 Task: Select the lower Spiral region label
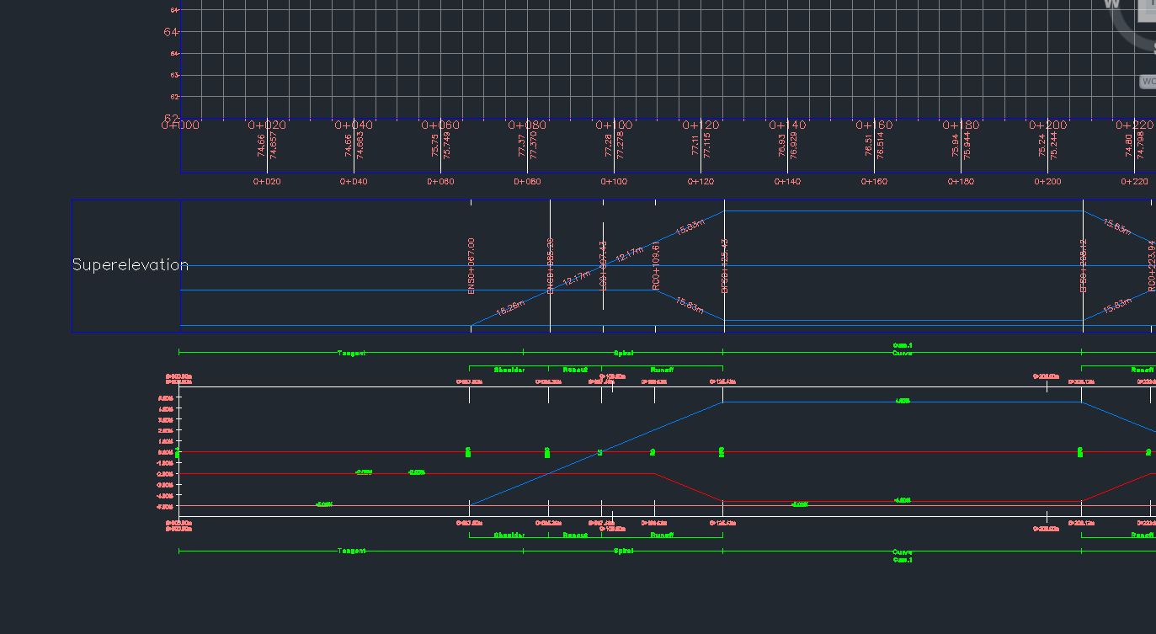tap(623, 551)
